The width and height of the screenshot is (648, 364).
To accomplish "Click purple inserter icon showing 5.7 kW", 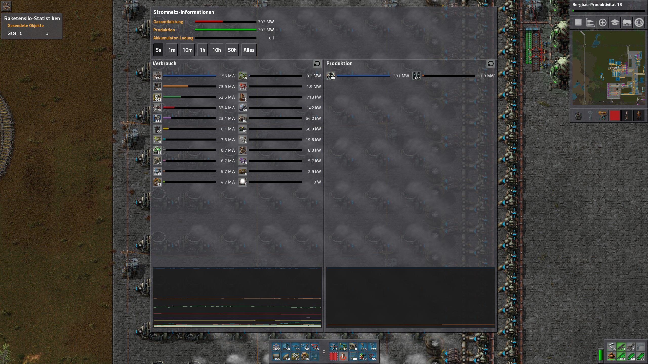I will click(243, 161).
